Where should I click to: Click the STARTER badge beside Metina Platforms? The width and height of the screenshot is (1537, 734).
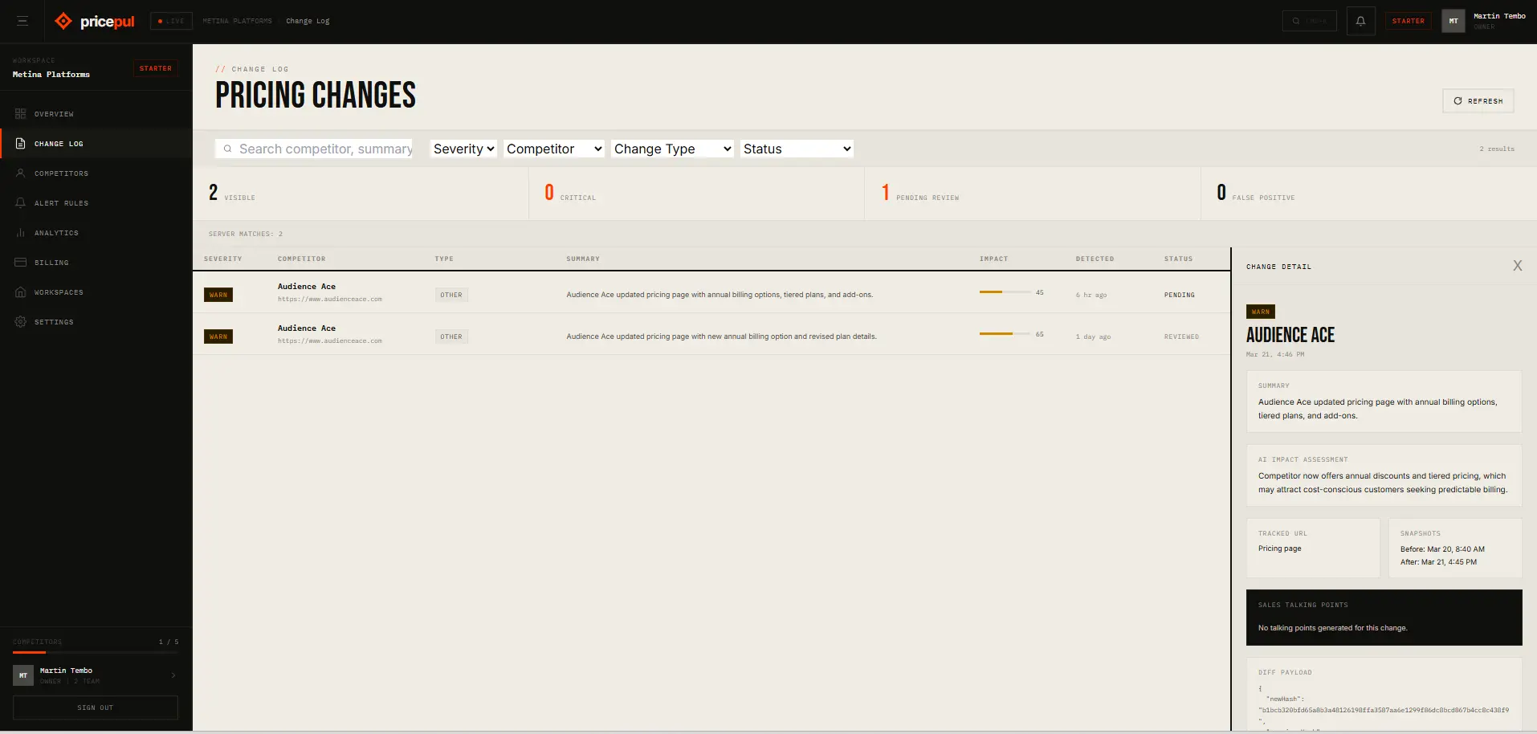156,68
